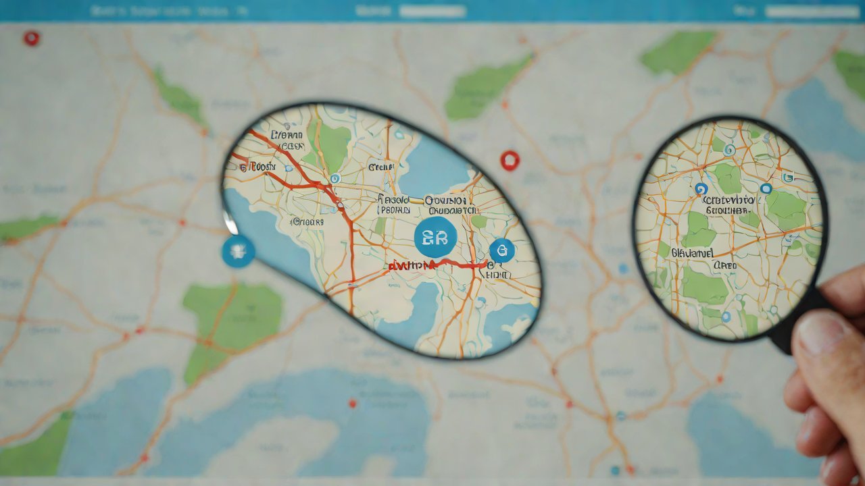865x486 pixels.
Task: Select the blue dot marker at the bottom near the hand
Action: coord(615,470)
